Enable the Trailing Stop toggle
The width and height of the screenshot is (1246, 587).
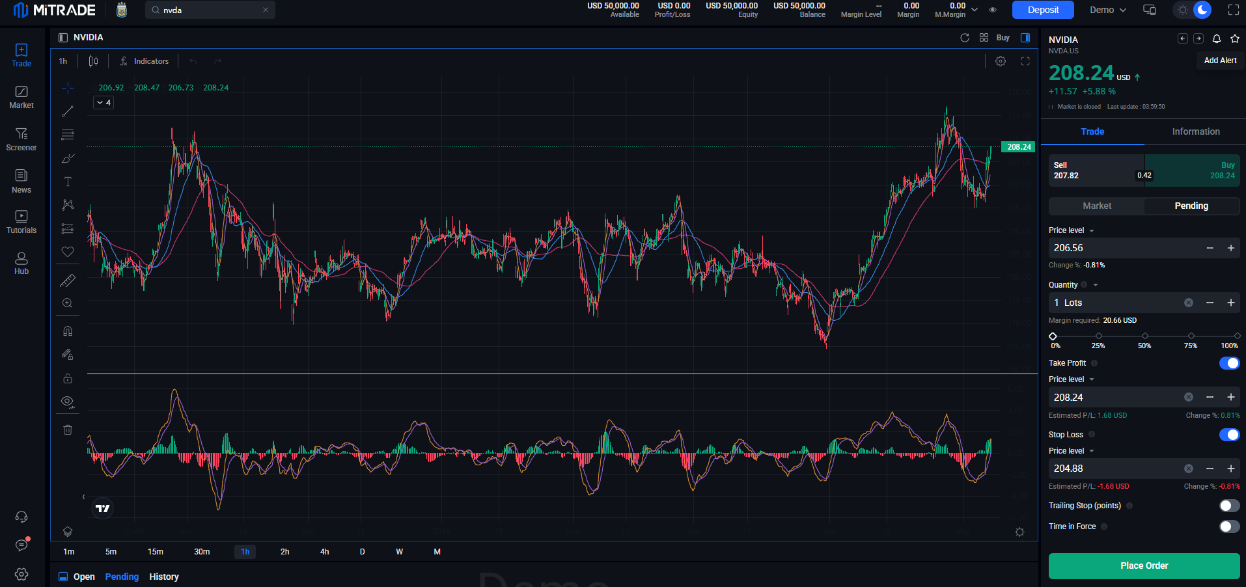tap(1230, 506)
